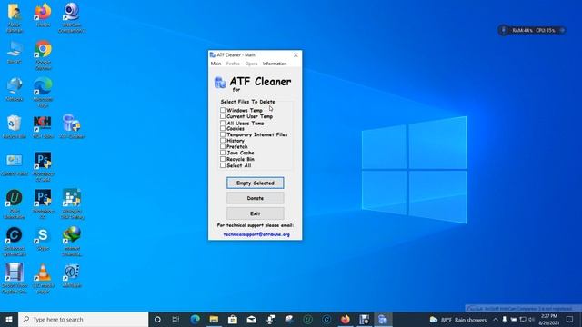Tick the History checkbox
Viewport: 582px width, 327px height.
223,141
